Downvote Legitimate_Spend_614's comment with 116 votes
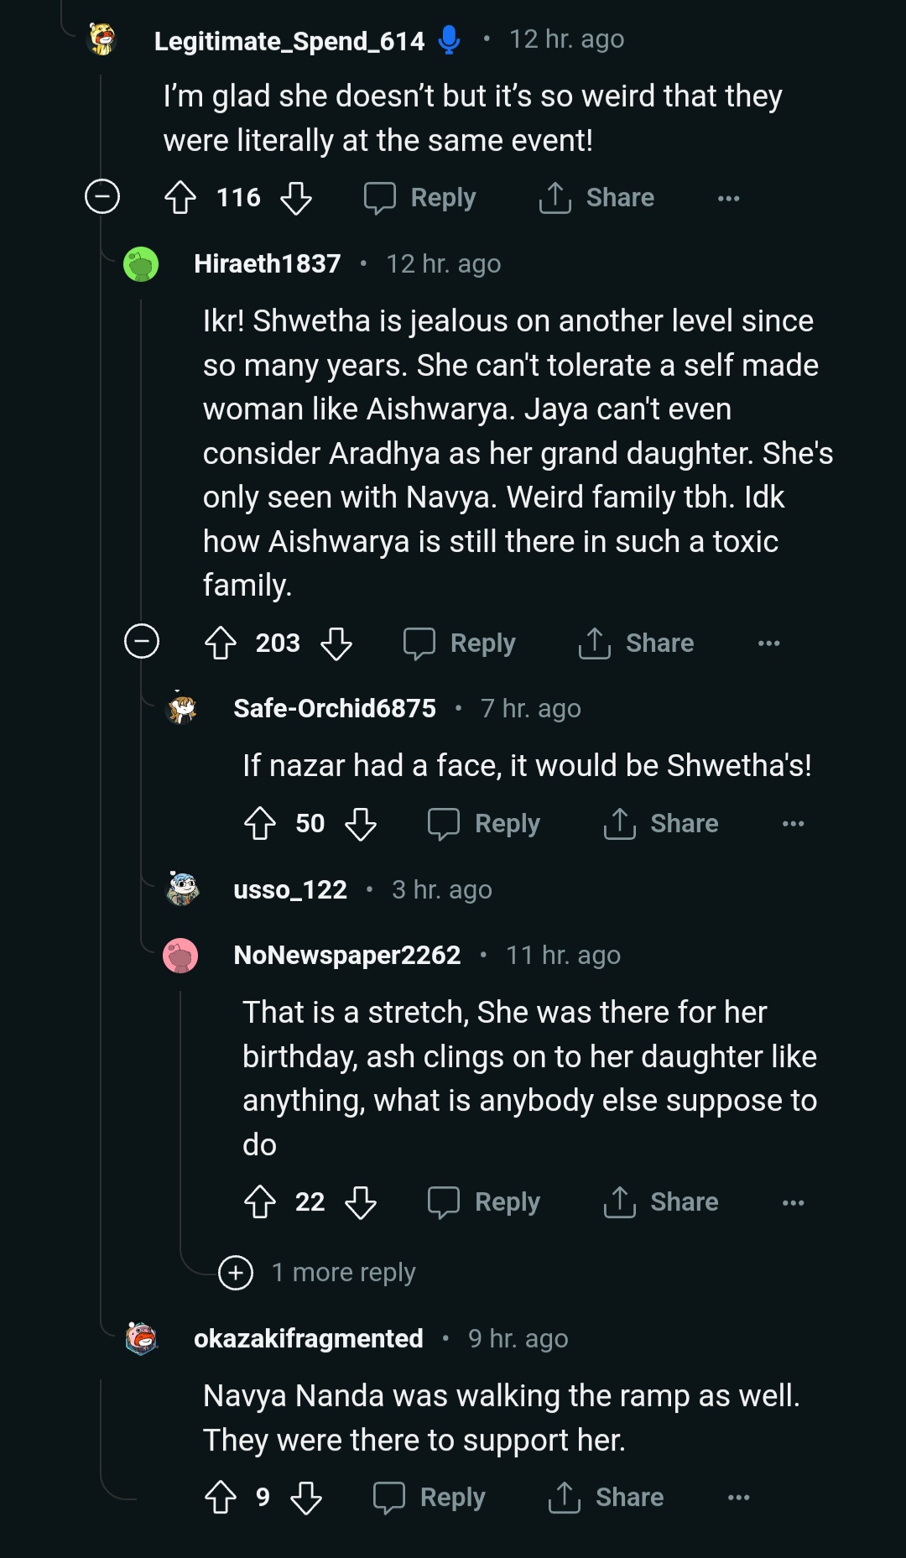This screenshot has height=1558, width=906. click(x=296, y=198)
